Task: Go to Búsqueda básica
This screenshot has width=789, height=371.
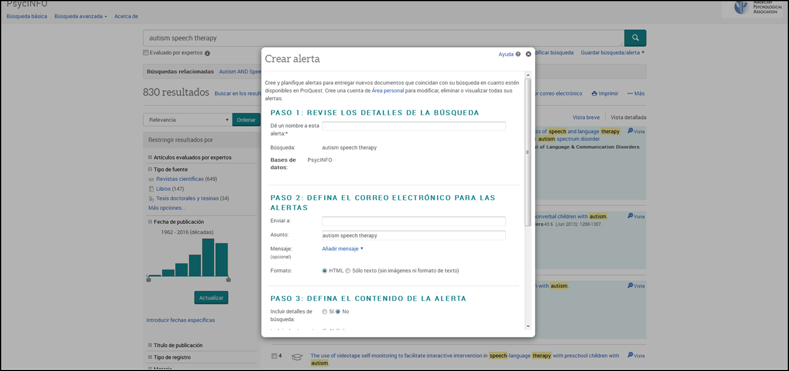Action: 26,16
